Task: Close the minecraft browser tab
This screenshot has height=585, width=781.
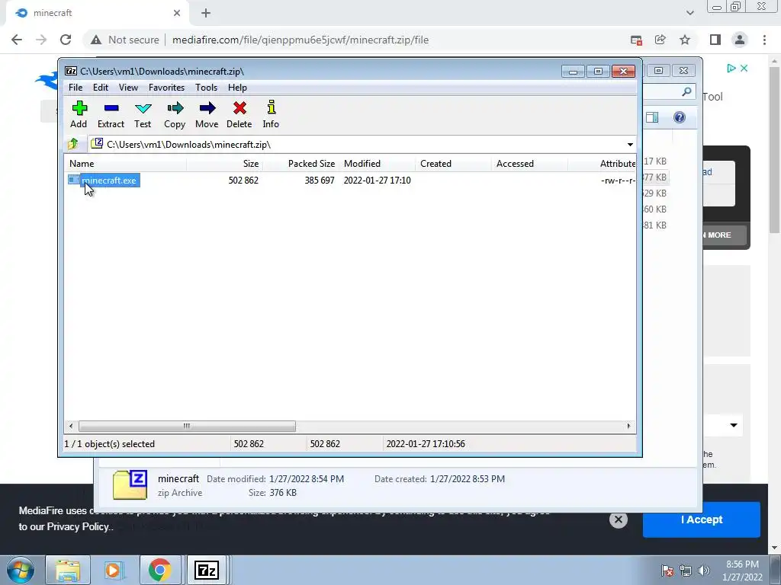Action: (x=177, y=14)
